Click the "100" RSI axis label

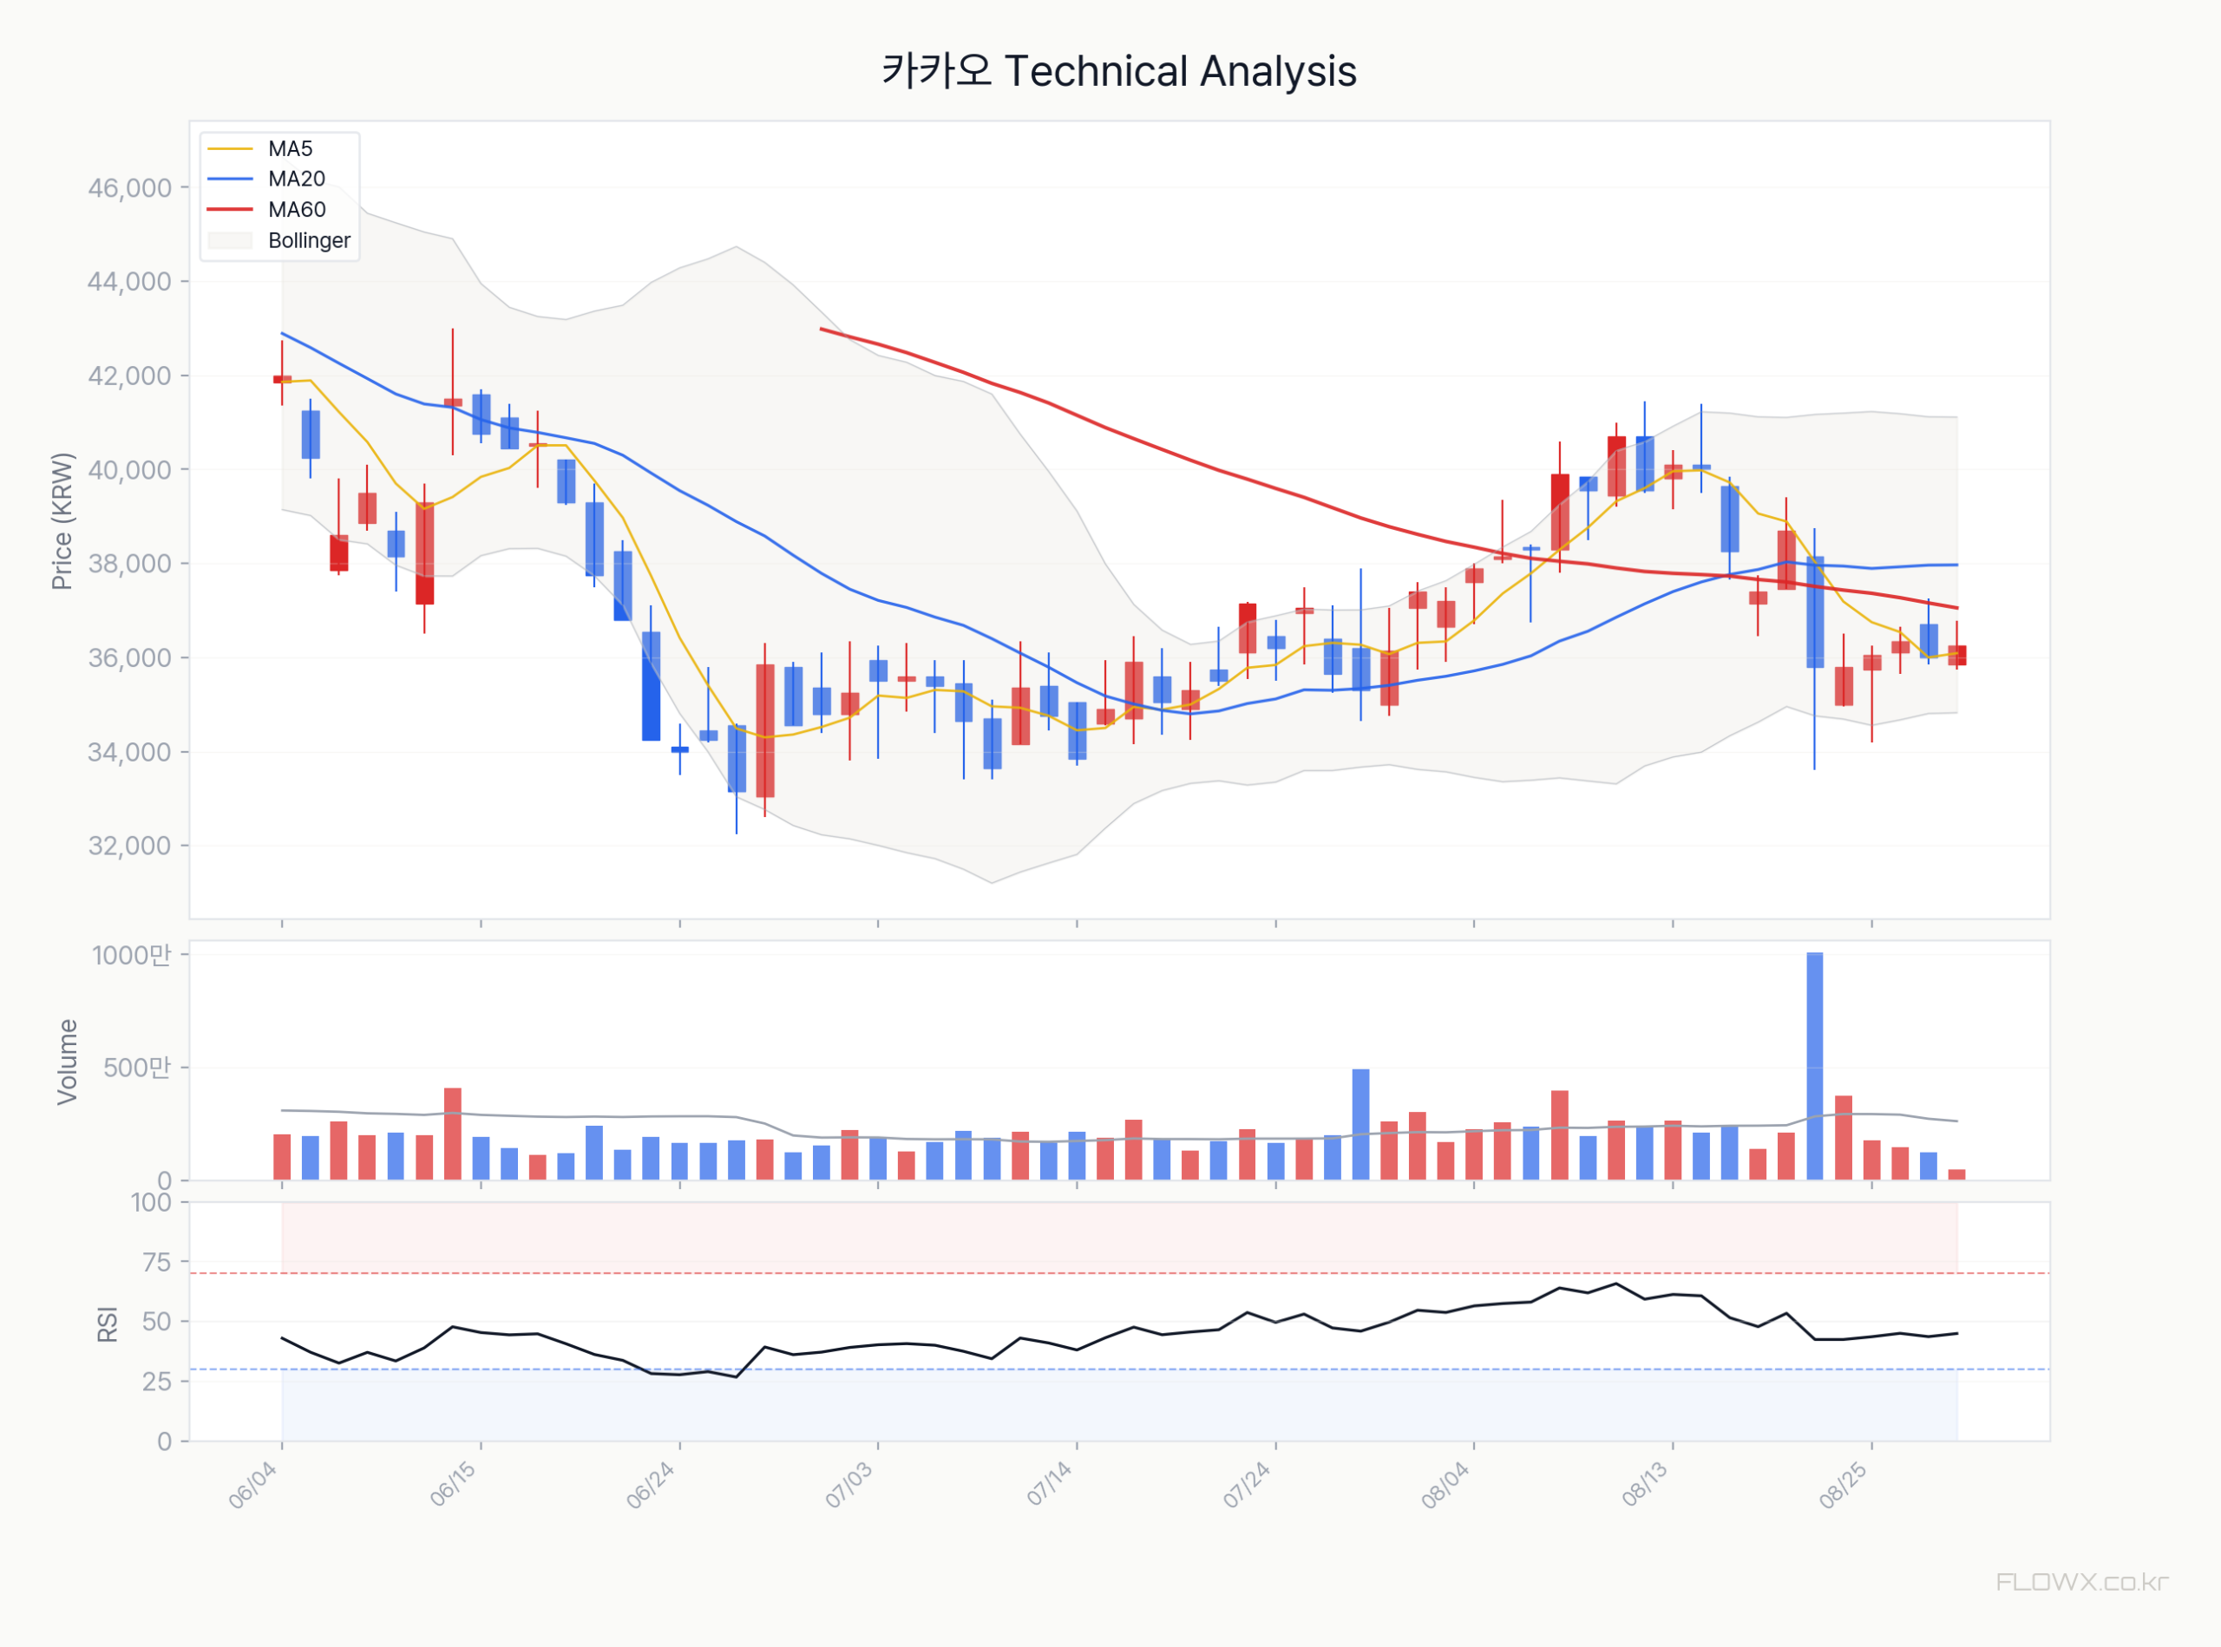pos(152,1202)
